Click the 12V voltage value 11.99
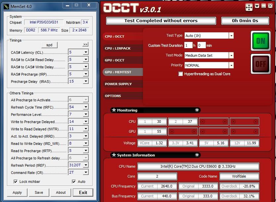 click(x=252, y=143)
